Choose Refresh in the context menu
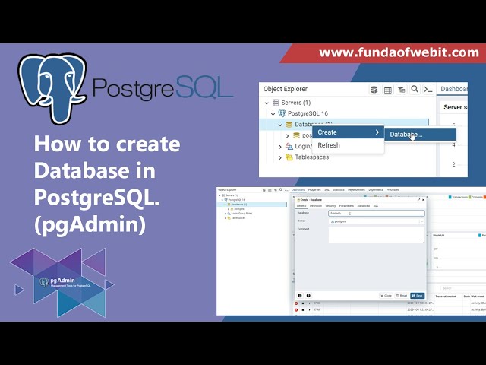Image resolution: width=486 pixels, height=365 pixels. point(348,145)
